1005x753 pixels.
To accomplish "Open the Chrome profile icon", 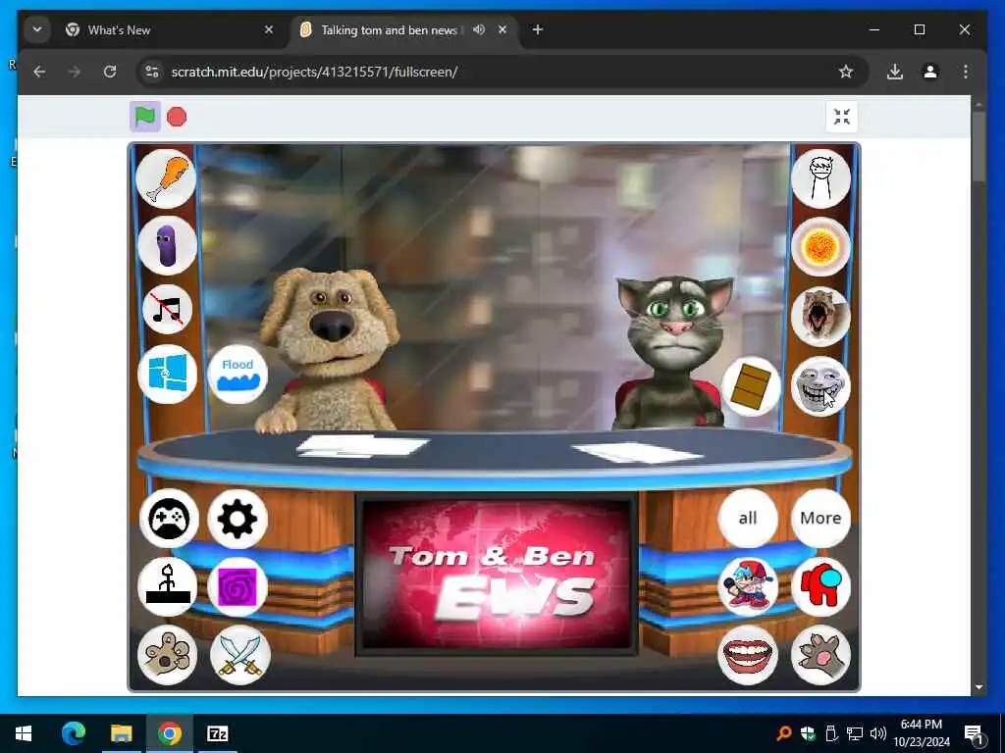I will [x=930, y=72].
